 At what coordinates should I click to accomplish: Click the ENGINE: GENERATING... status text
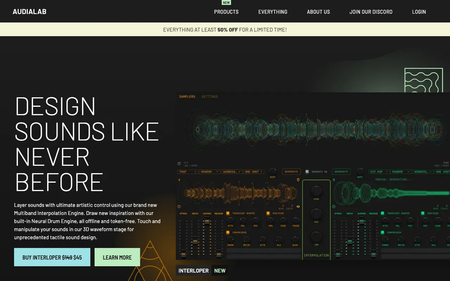[x=393, y=179]
